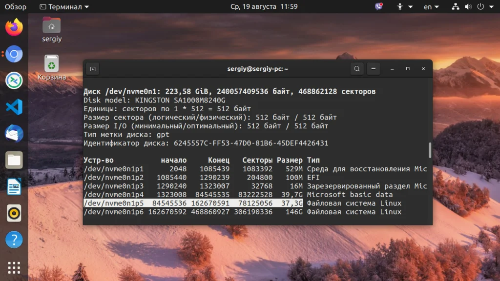The image size is (500, 281).
Task: Open Обзор activities overview
Action: coord(15,7)
